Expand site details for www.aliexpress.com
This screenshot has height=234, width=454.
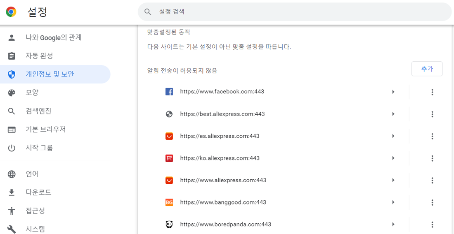393,180
